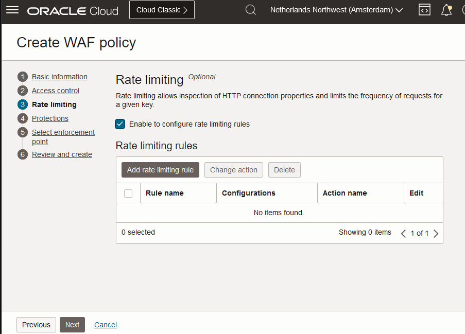Click the Oracle Cloud logo
This screenshot has height=334, width=465.
point(73,11)
